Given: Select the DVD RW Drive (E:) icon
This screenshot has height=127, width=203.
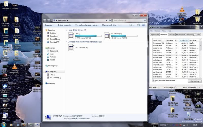Looking at the screenshot, I should pyautogui.click(x=71, y=47).
